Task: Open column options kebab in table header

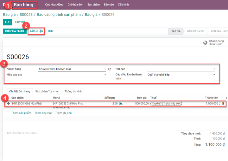Action: click(226, 98)
